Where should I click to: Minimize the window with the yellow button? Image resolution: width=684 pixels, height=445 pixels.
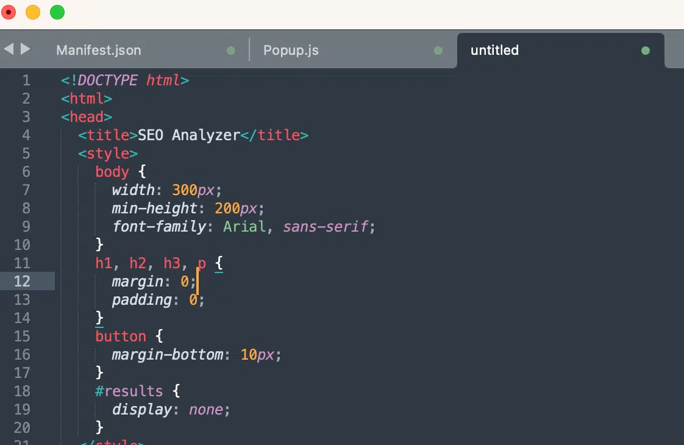tap(33, 12)
